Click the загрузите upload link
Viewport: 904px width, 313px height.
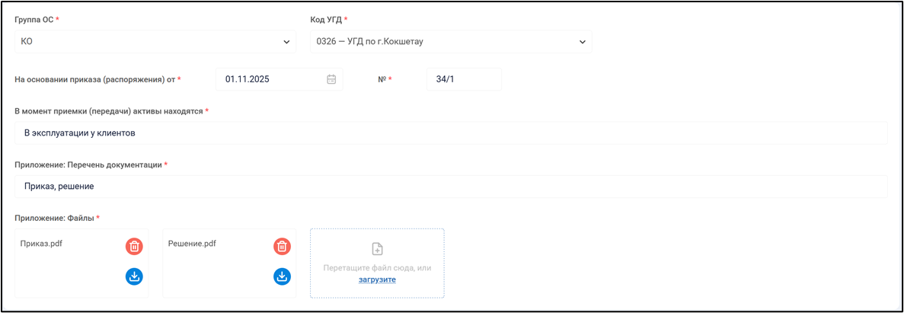point(377,279)
